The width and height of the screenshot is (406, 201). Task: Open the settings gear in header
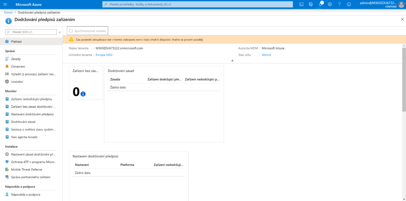pos(329,4)
